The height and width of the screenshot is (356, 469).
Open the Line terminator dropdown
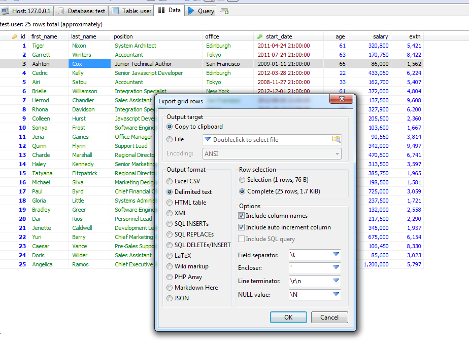tap(336, 281)
